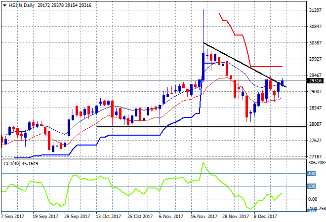Click the chart title dropdown triangle
This screenshot has width=326, height=222.
(x=4, y=5)
